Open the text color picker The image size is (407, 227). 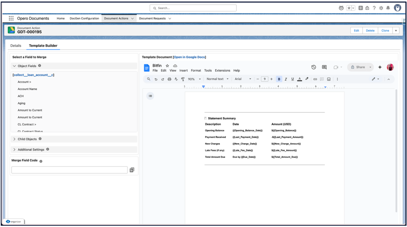click(x=299, y=79)
